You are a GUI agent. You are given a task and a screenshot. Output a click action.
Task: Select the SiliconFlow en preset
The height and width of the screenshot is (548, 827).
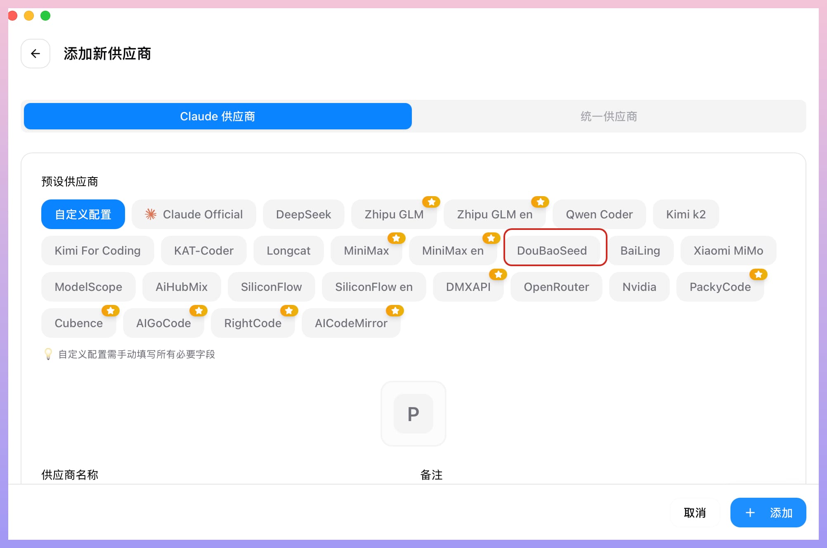(x=374, y=287)
